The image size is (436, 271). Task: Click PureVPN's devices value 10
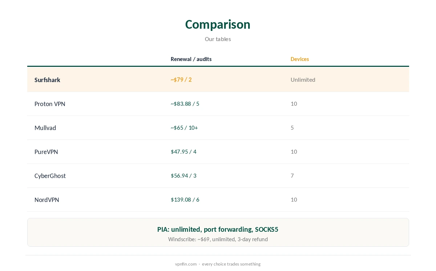pyautogui.click(x=294, y=151)
